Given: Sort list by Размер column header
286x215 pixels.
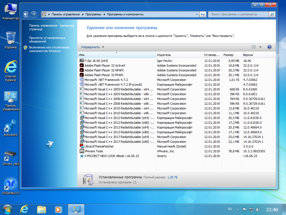Looking at the screenshot, I should point(232,55).
